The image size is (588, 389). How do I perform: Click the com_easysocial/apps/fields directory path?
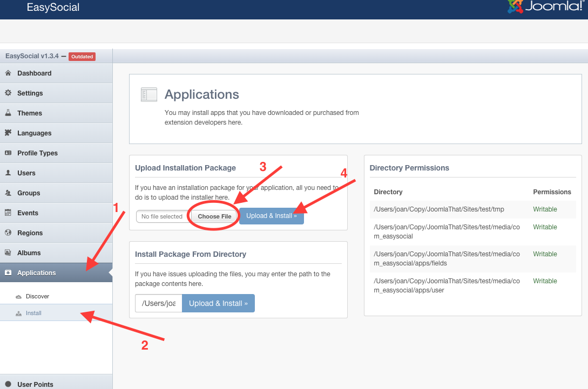coord(447,258)
